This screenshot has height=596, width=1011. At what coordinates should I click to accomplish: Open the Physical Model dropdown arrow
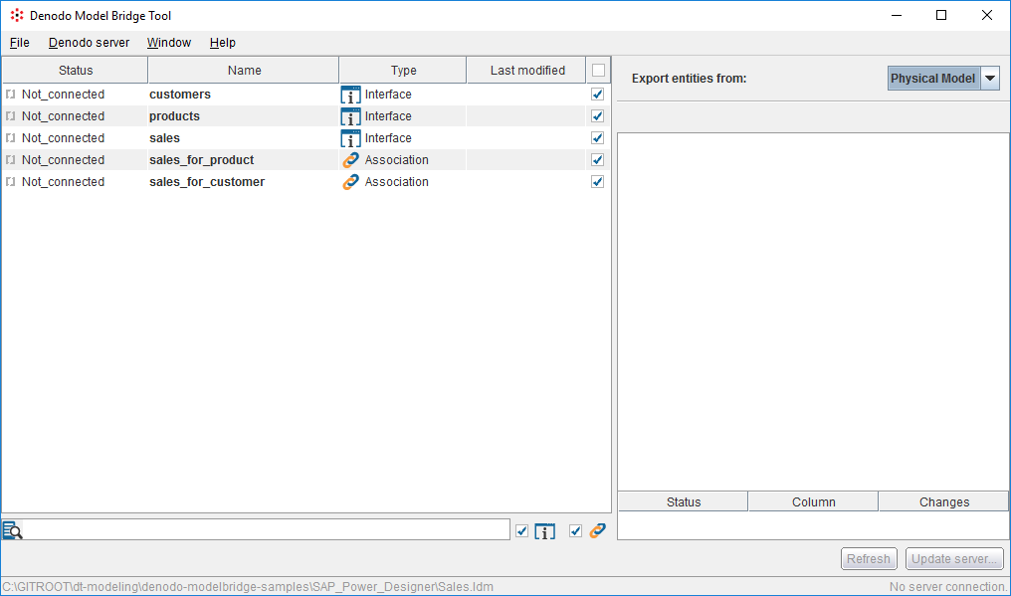click(x=990, y=79)
